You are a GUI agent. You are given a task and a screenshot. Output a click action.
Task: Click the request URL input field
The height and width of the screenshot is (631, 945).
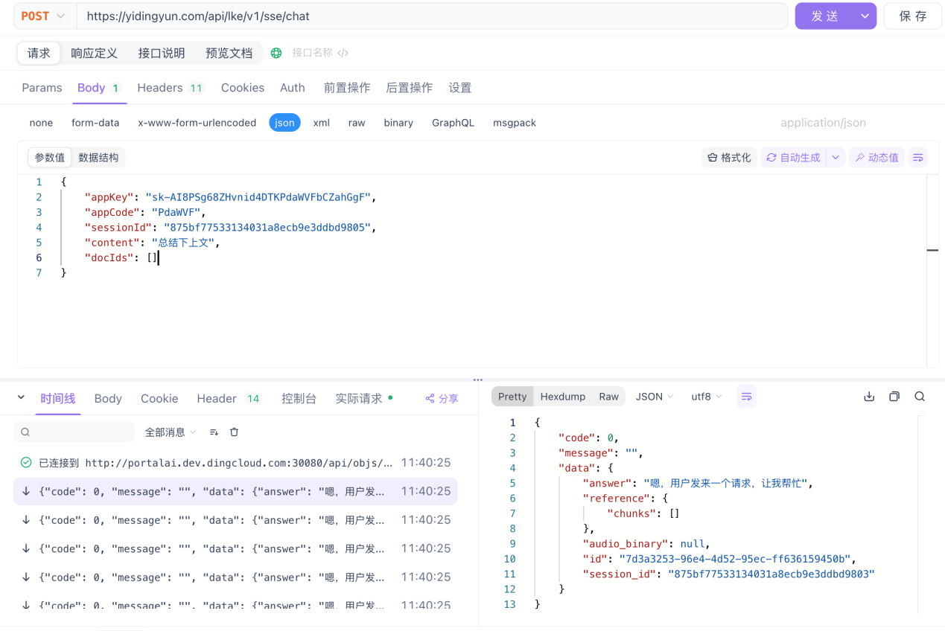[x=432, y=16]
